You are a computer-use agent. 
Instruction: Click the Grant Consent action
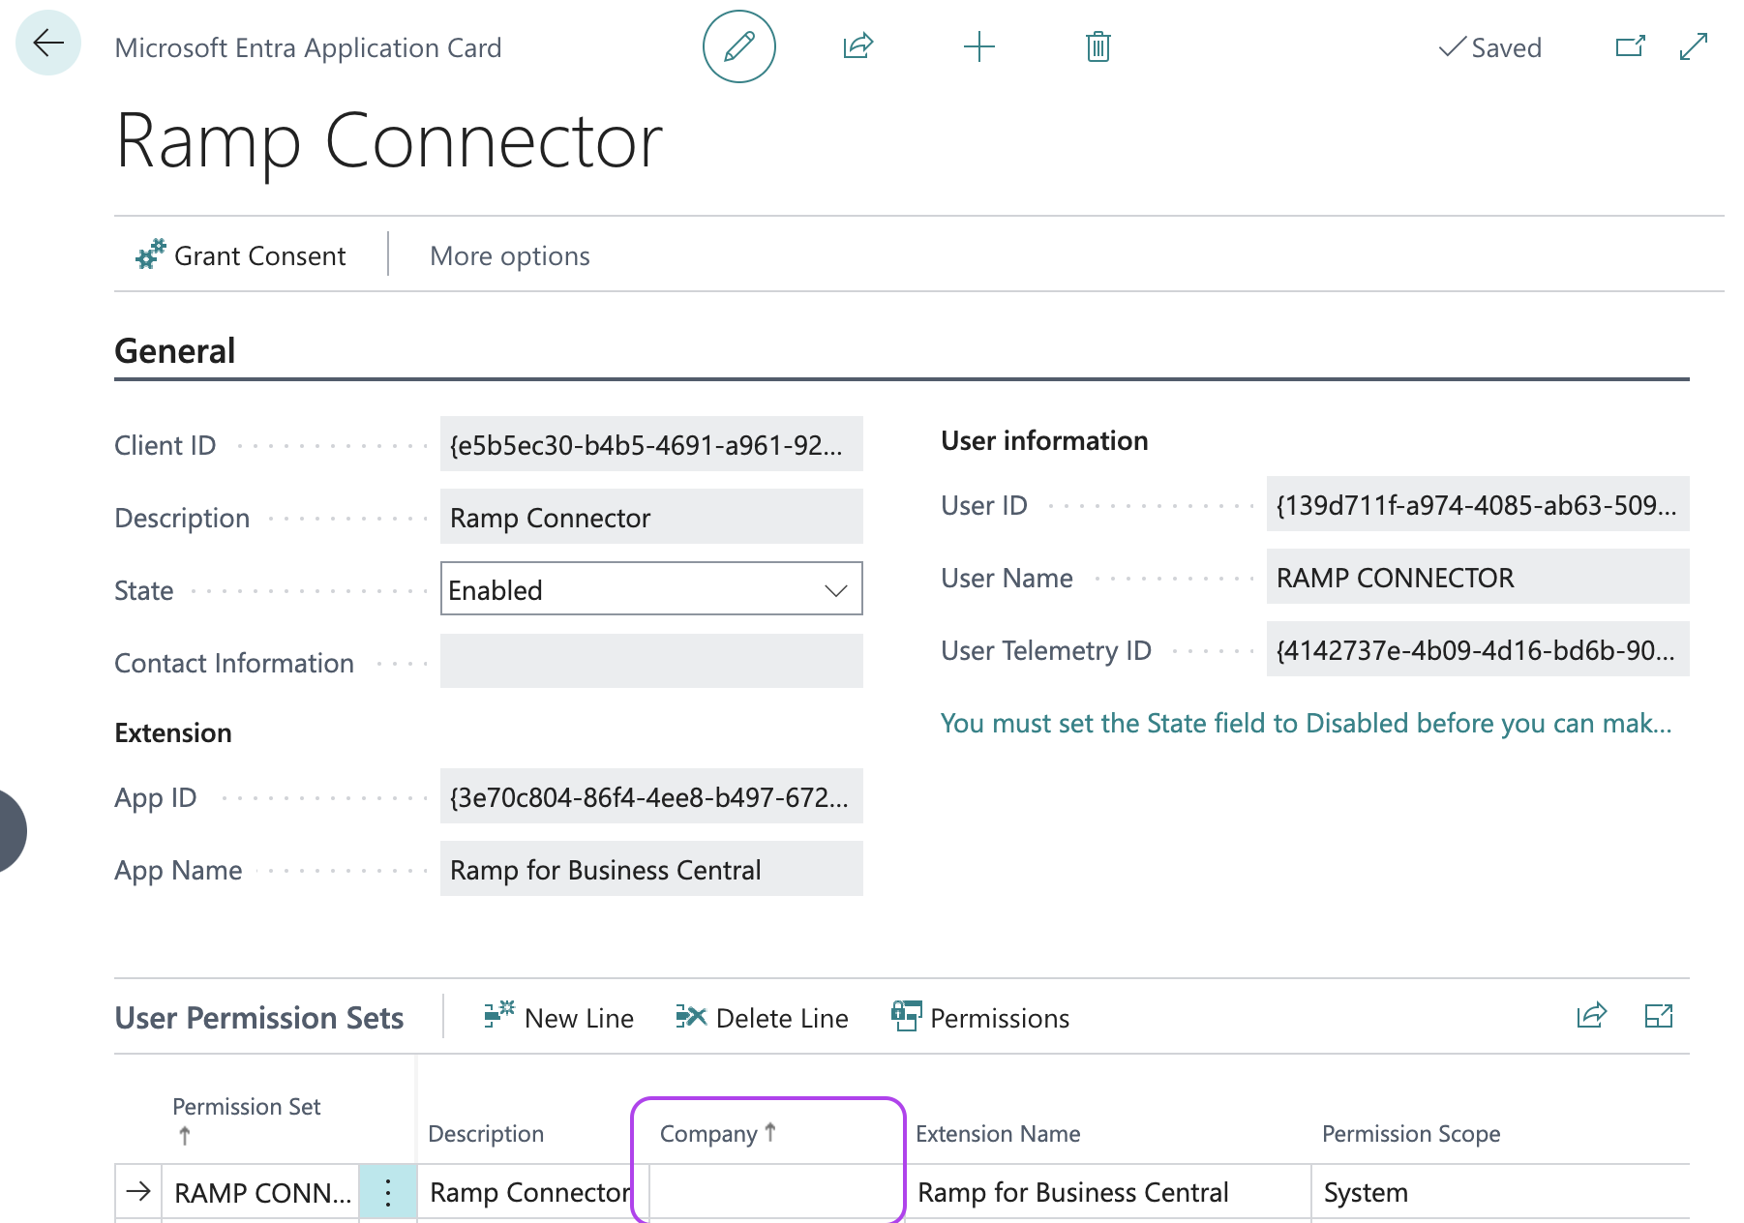click(x=240, y=255)
